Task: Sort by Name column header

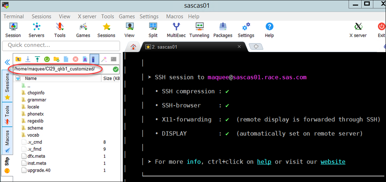Action: pyautogui.click(x=58, y=78)
